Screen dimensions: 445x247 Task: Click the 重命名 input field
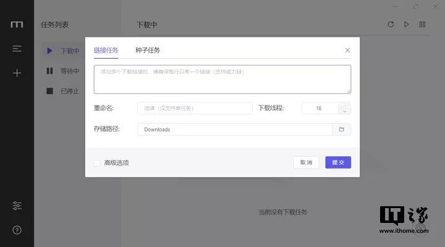195,108
